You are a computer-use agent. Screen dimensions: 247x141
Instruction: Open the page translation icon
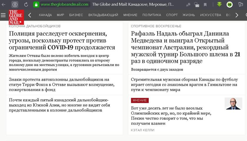click(188, 5)
